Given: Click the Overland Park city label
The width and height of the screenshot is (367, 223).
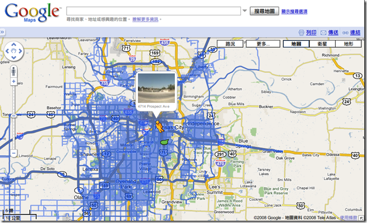Looking at the screenshot, I should [x=126, y=184].
